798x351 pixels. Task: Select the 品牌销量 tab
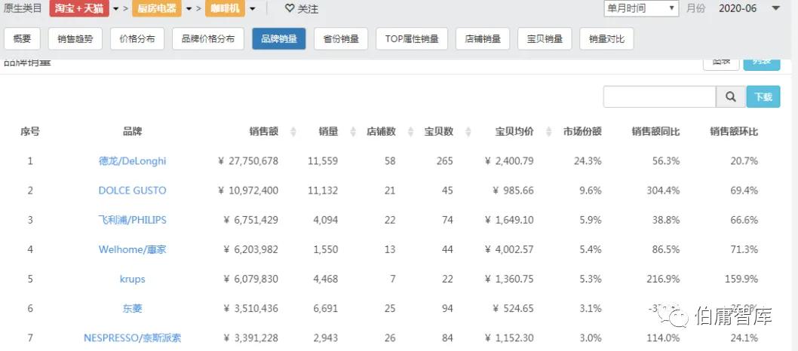pos(279,38)
